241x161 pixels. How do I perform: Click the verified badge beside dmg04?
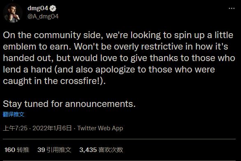coord(53,9)
